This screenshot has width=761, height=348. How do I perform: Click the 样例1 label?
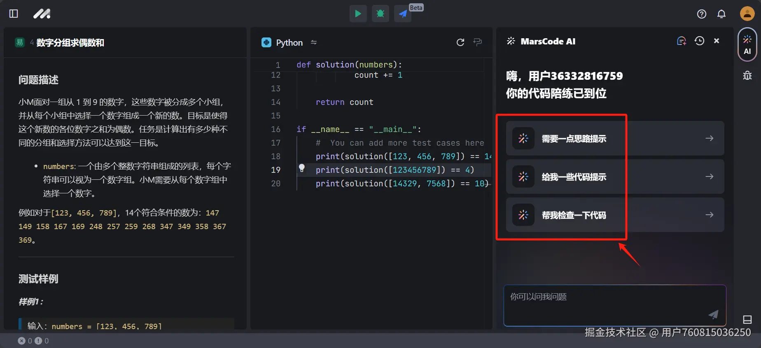(30, 302)
